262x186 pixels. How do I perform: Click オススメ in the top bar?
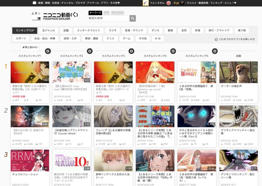click(x=191, y=3)
